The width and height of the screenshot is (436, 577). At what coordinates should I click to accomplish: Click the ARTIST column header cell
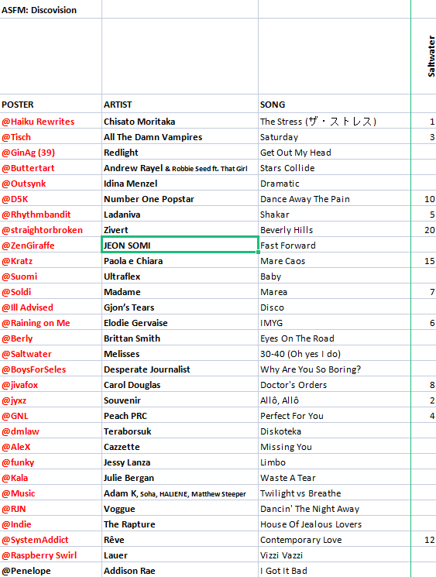(x=180, y=104)
